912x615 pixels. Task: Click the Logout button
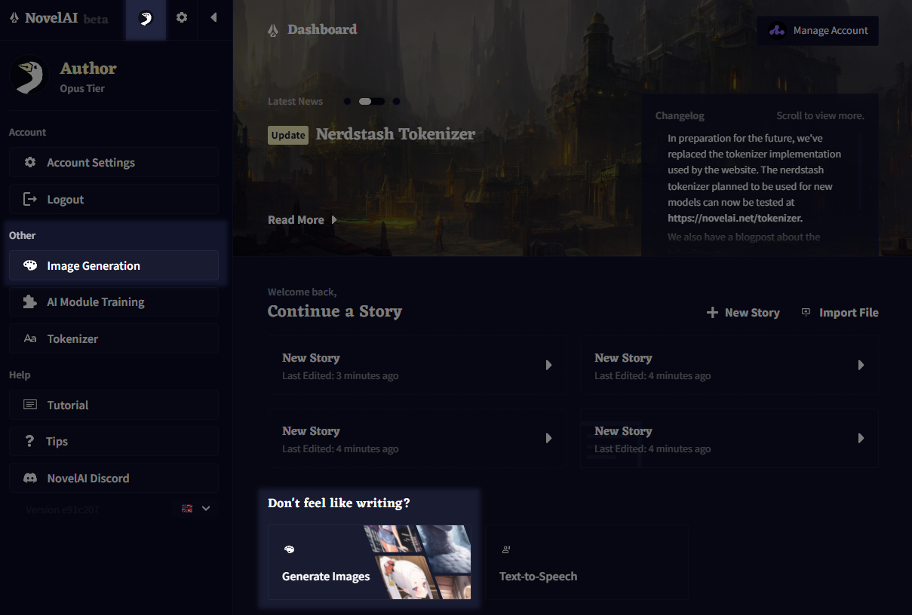click(x=114, y=199)
